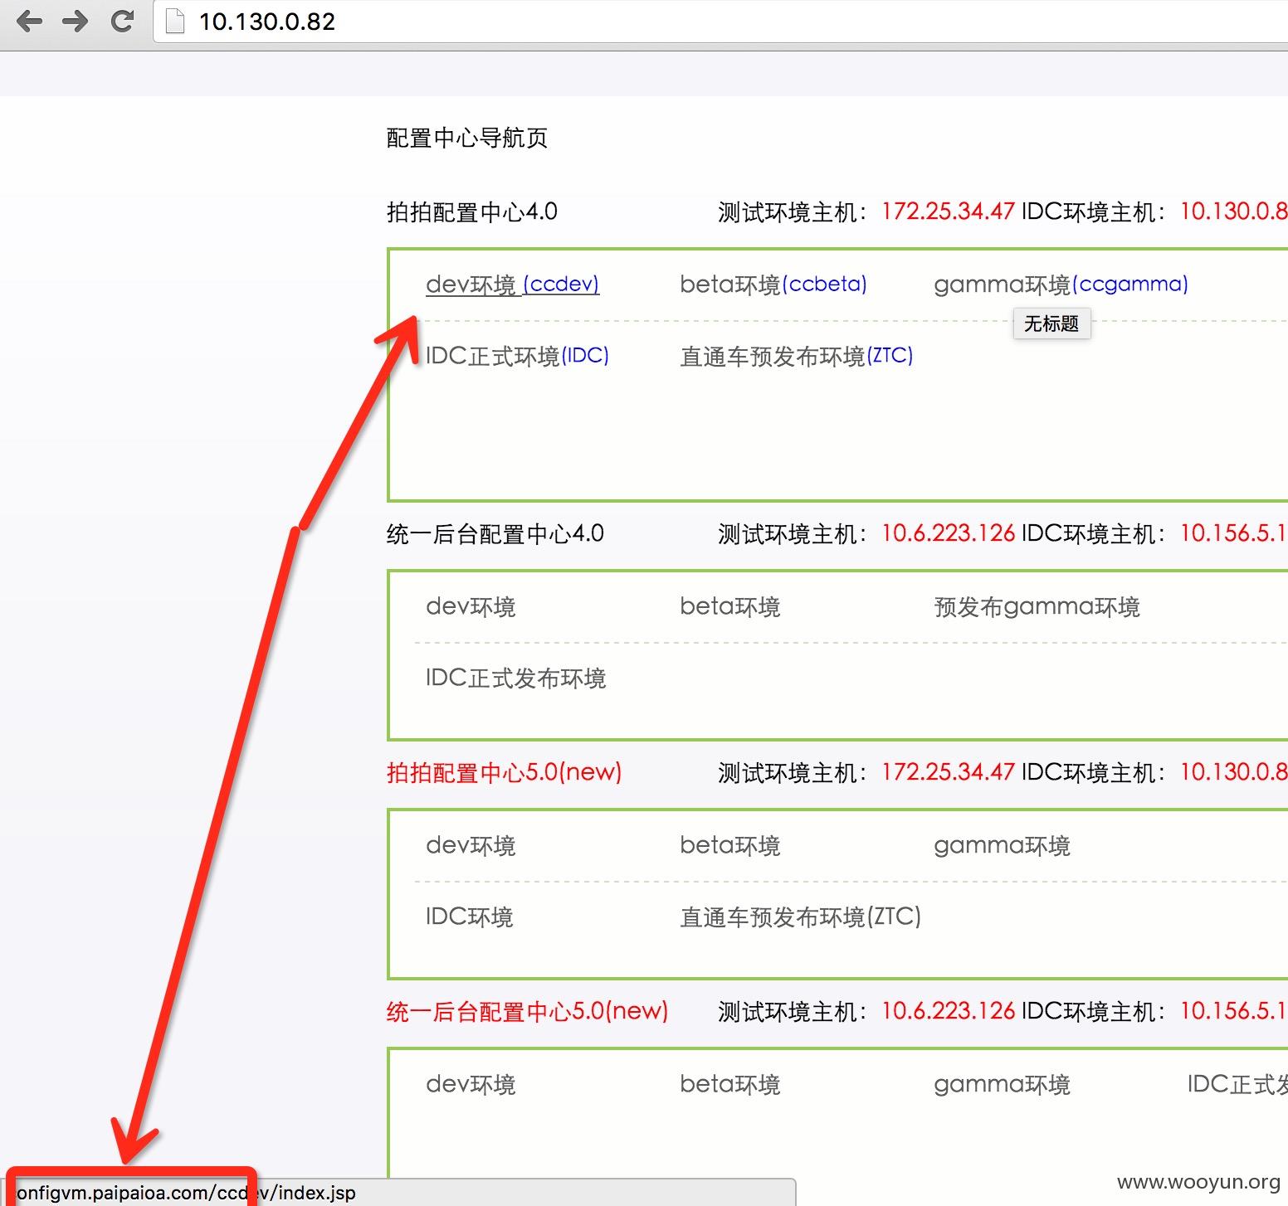Open beta环境 under 统一后台配置中心5.0(new)
The image size is (1288, 1206).
coord(729,1084)
